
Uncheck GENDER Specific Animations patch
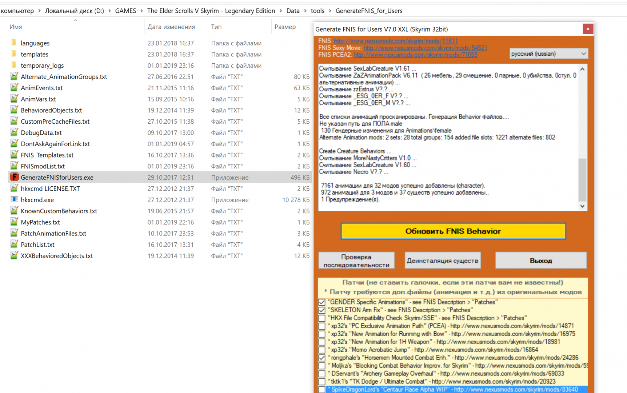click(322, 302)
